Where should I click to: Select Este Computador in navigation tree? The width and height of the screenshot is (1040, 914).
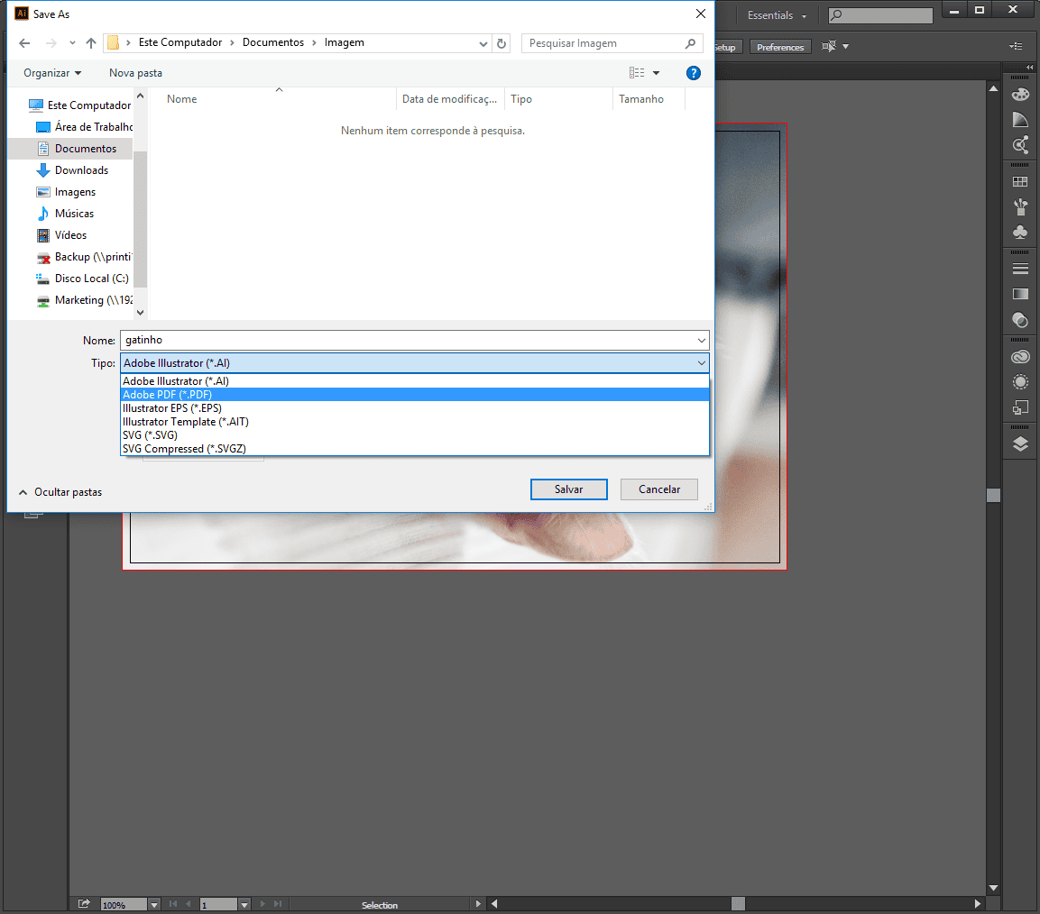[x=79, y=105]
